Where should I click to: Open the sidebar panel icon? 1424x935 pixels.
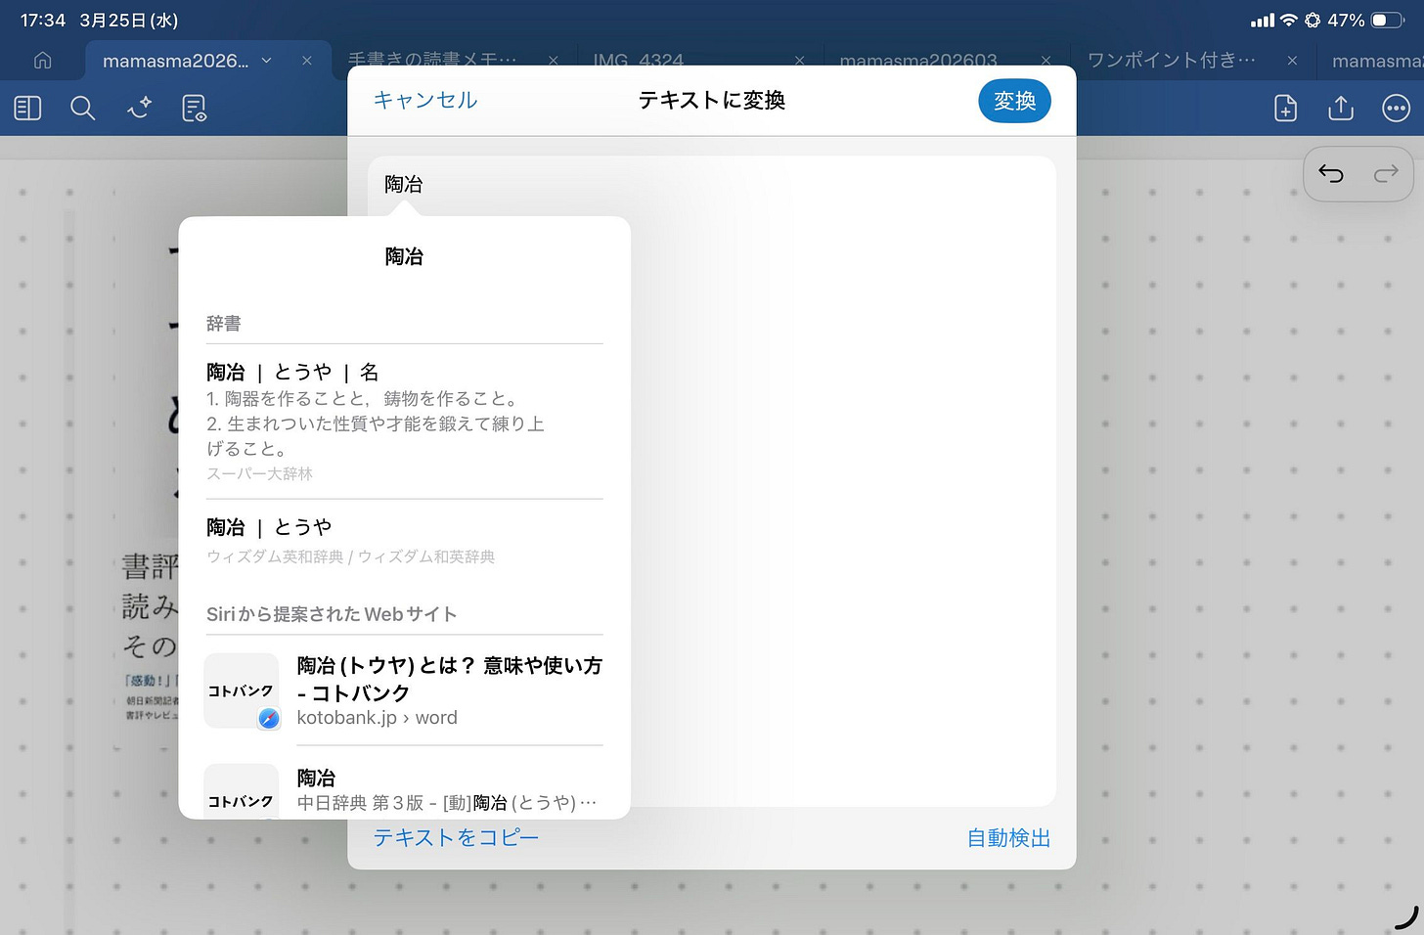[x=27, y=108]
